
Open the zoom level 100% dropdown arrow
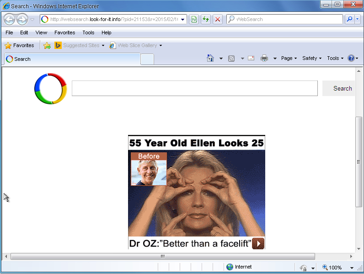point(352,268)
